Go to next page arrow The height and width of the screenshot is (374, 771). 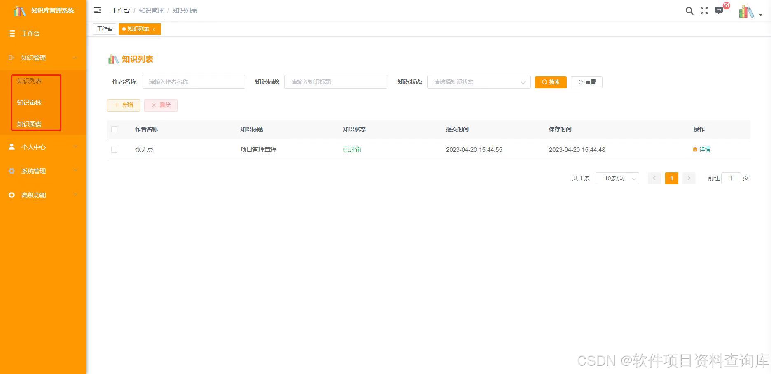[689, 178]
